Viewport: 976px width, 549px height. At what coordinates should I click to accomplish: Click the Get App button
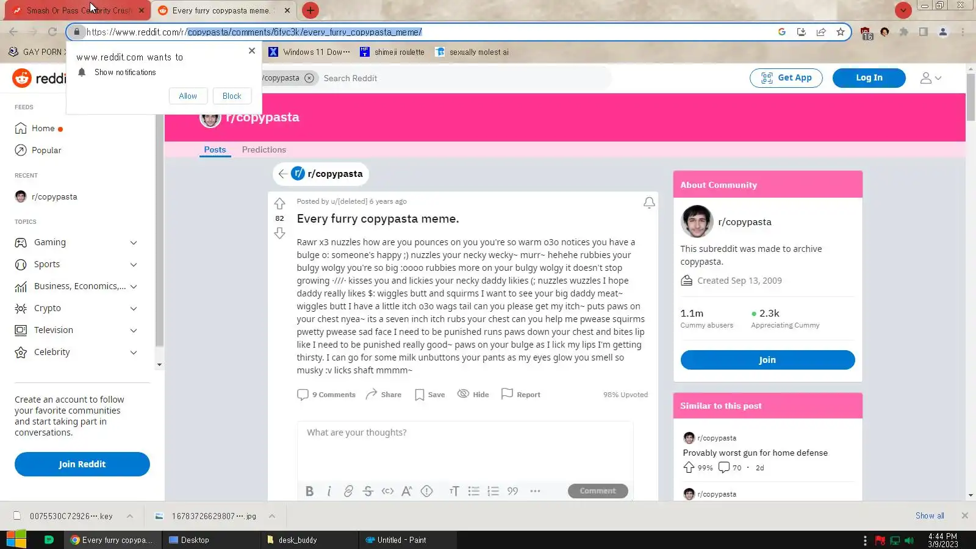(786, 77)
